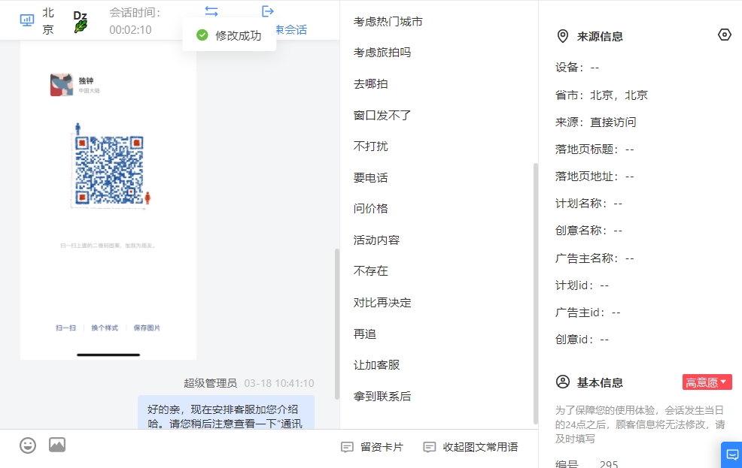Click the desktop monitor device icon
742x468 pixels.
point(27,20)
